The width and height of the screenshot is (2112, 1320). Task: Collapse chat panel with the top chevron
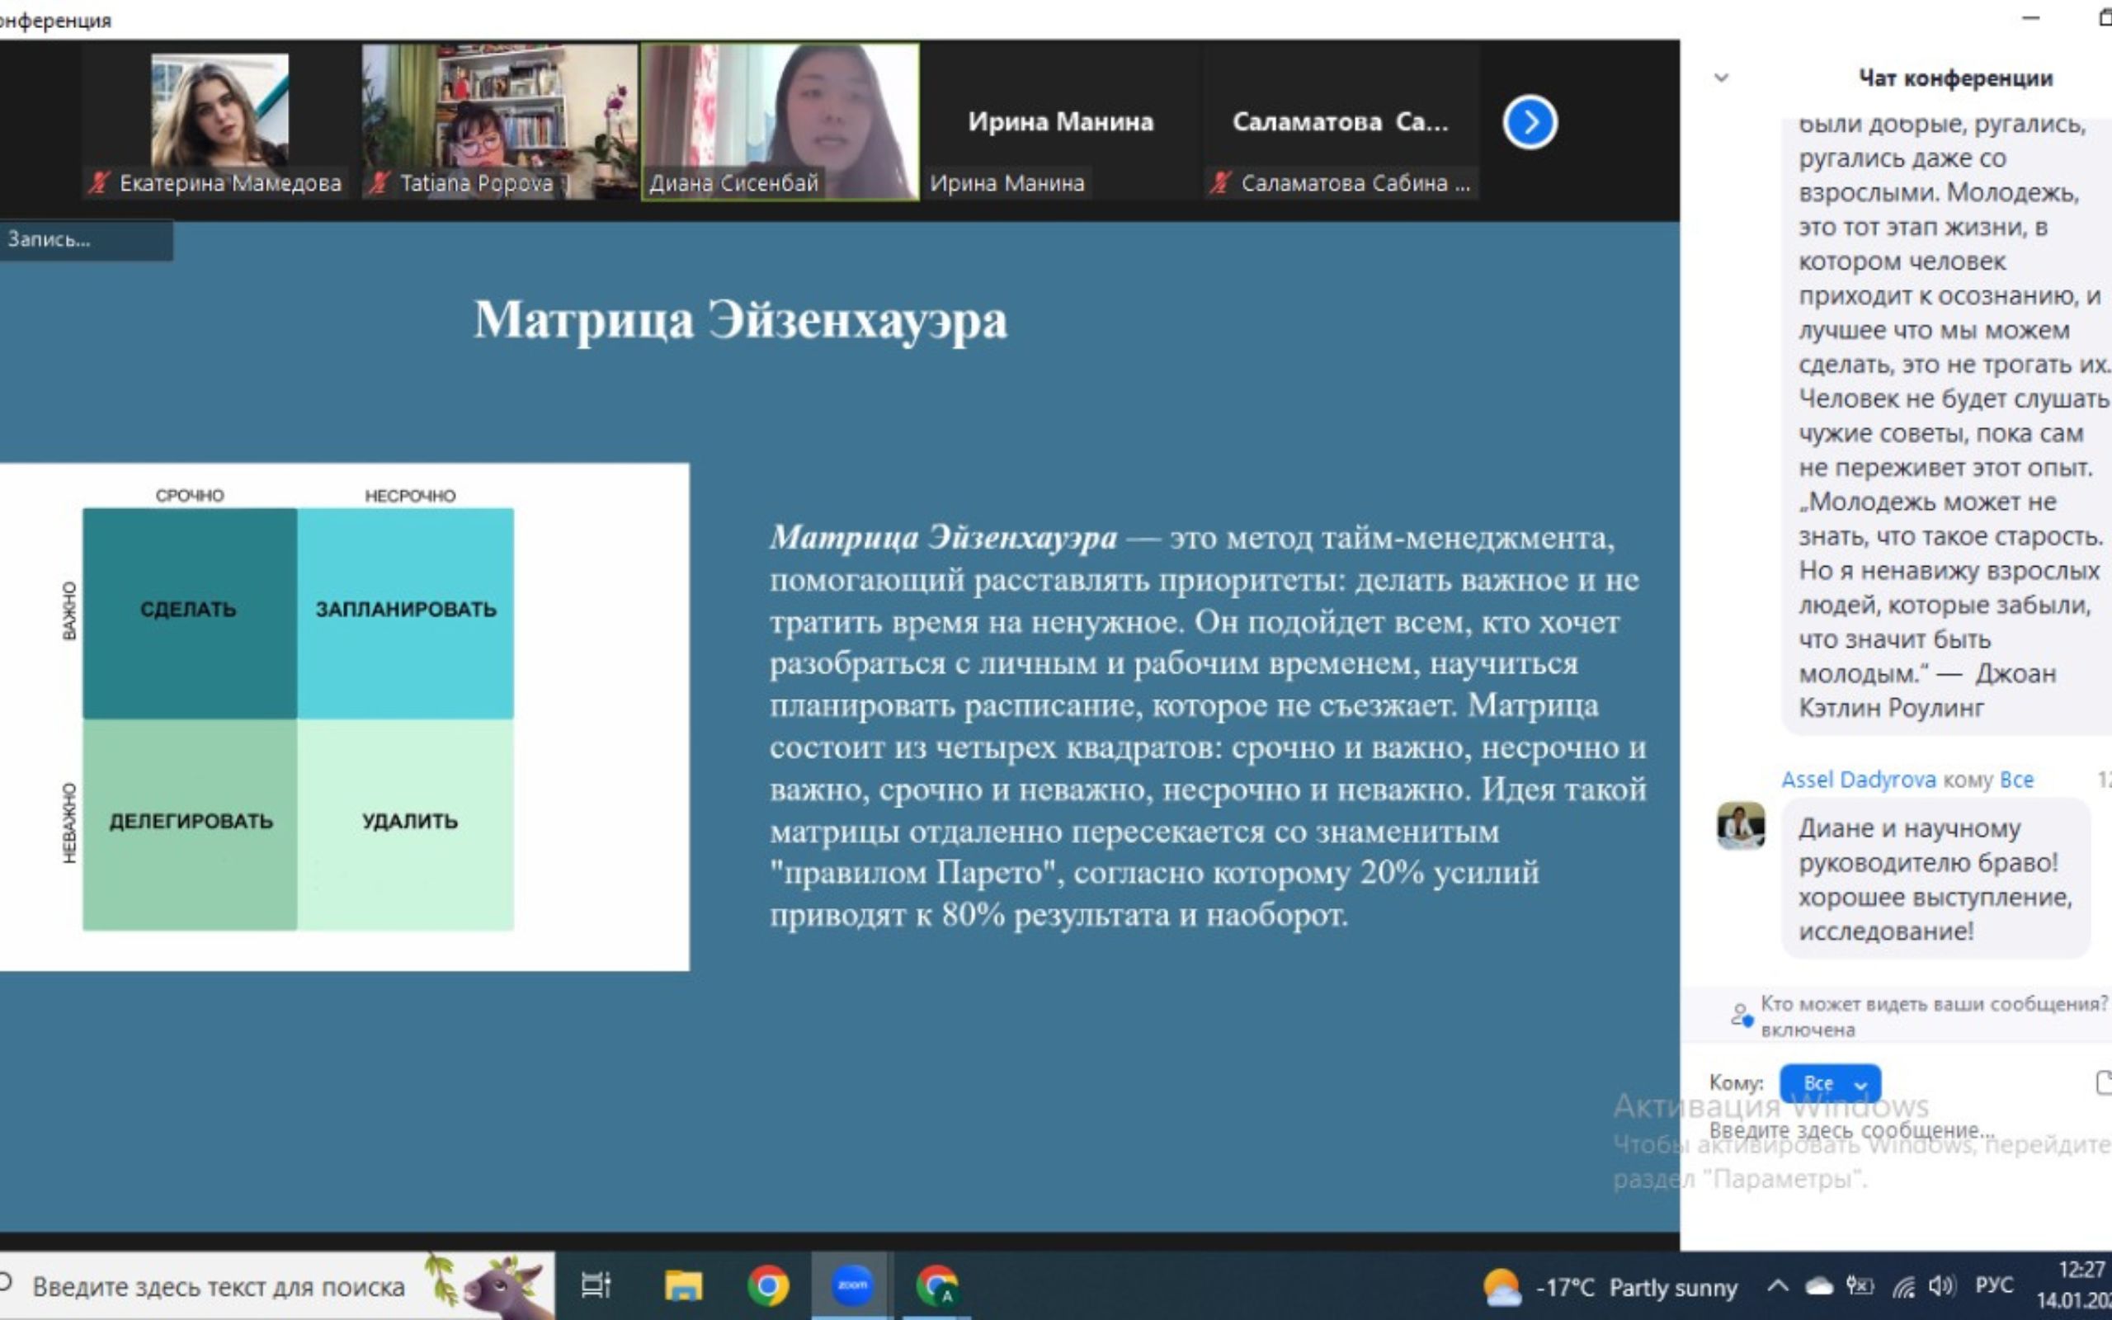coord(1721,78)
